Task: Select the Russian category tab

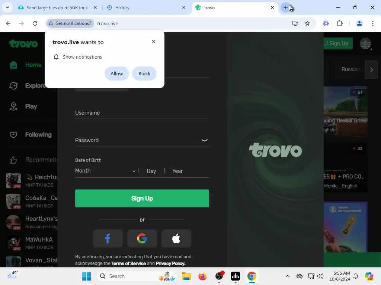Action: 350,69
